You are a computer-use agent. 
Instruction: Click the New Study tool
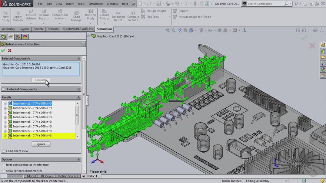point(6,16)
